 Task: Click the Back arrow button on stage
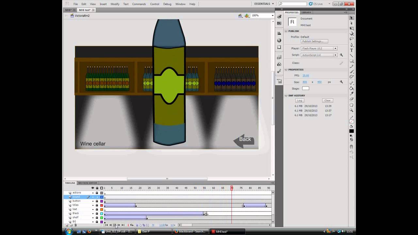(243, 140)
